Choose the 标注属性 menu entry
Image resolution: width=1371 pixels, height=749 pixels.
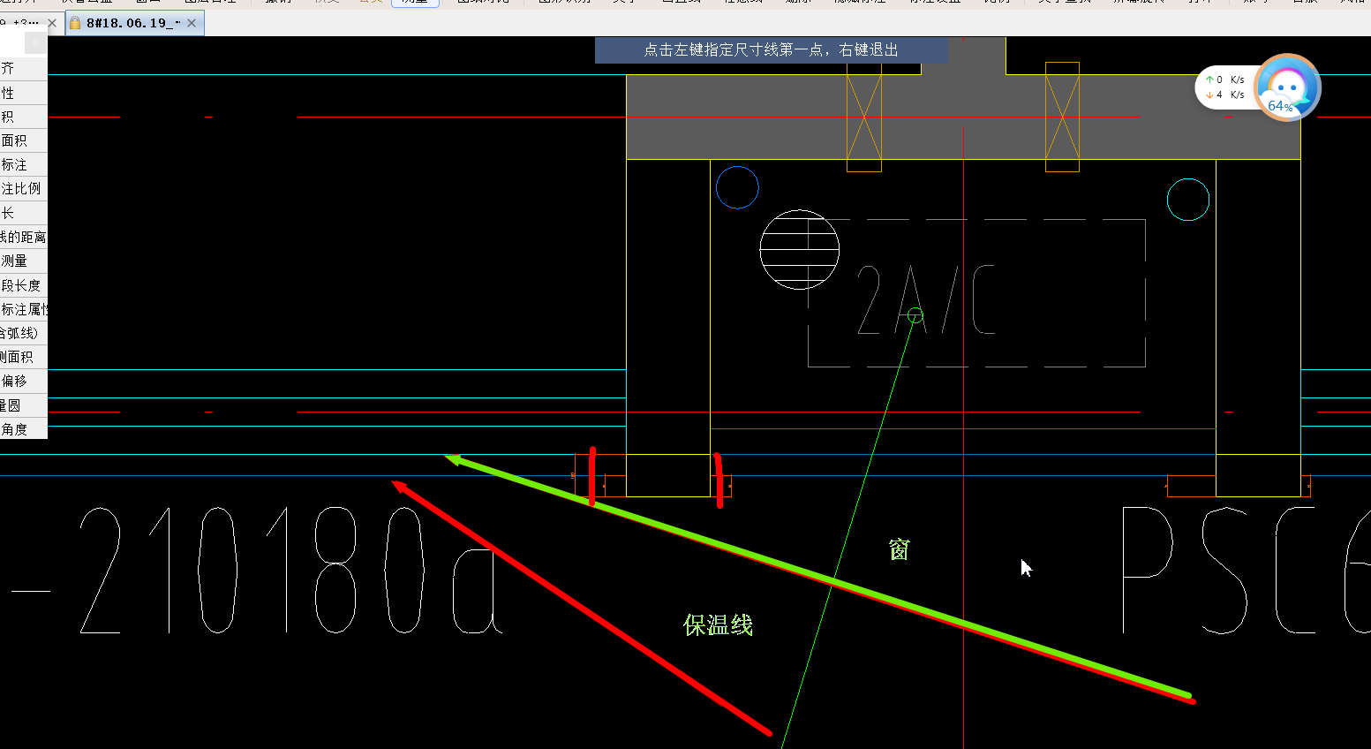(x=23, y=309)
